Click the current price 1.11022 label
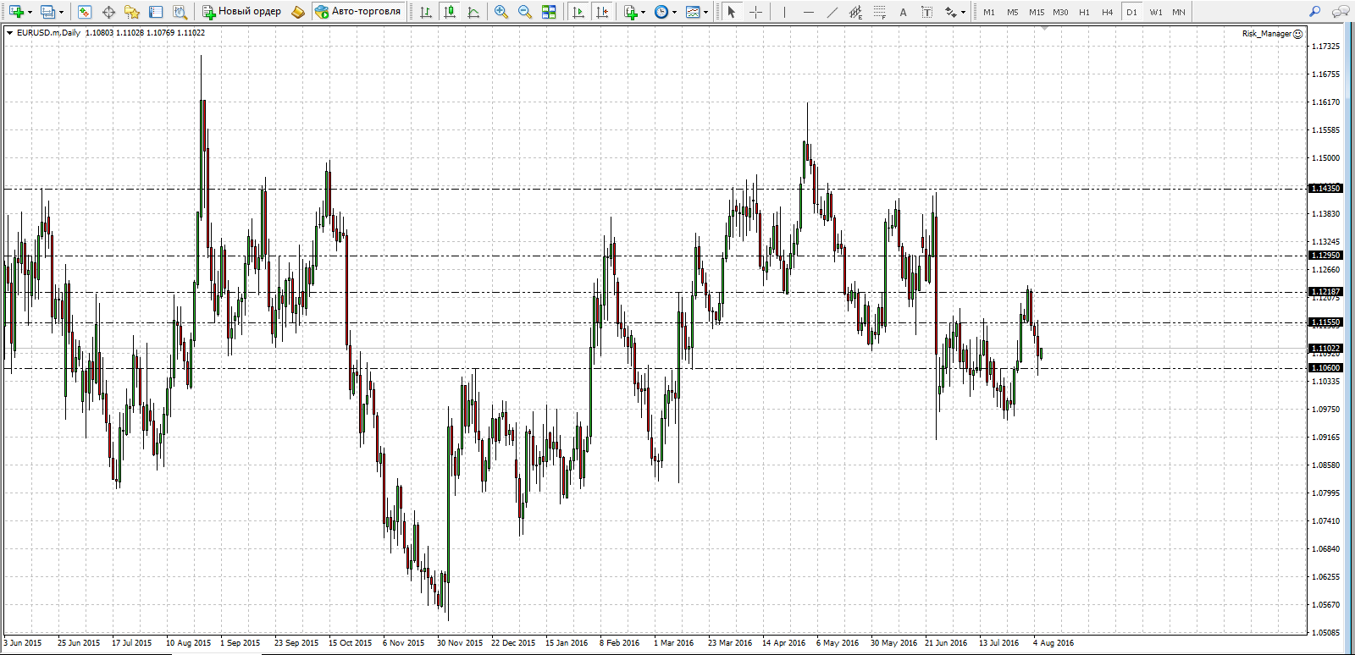This screenshot has width=1355, height=655. click(x=1326, y=349)
